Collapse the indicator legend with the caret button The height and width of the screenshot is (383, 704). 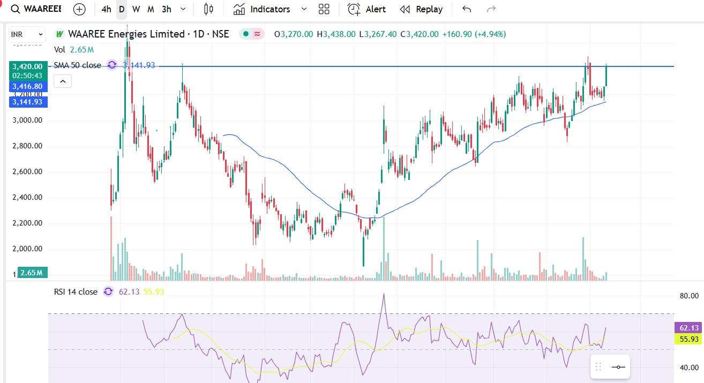63,81
